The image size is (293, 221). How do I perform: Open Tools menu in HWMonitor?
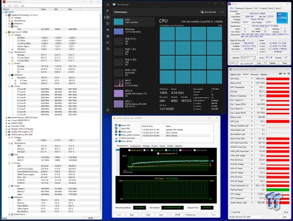(x=16, y=6)
